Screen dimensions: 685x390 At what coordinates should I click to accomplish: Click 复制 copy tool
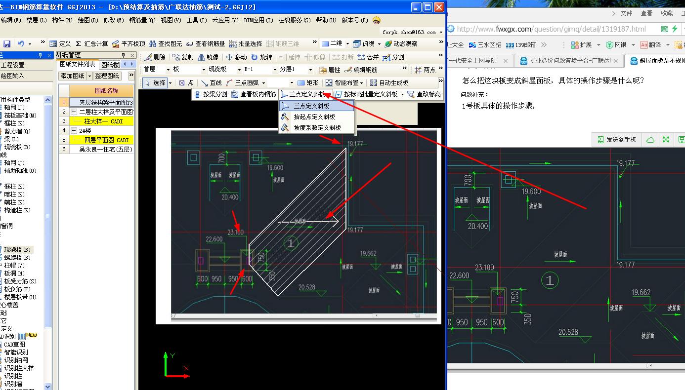(x=183, y=57)
